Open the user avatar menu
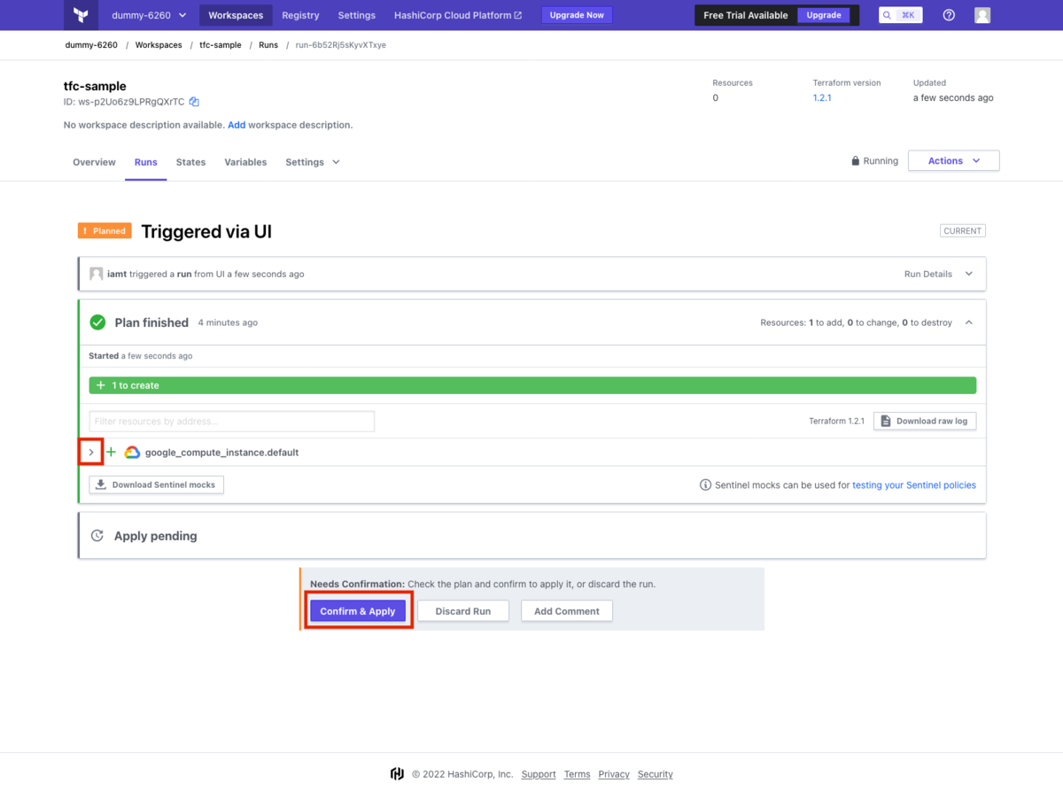The width and height of the screenshot is (1063, 798). (x=982, y=15)
